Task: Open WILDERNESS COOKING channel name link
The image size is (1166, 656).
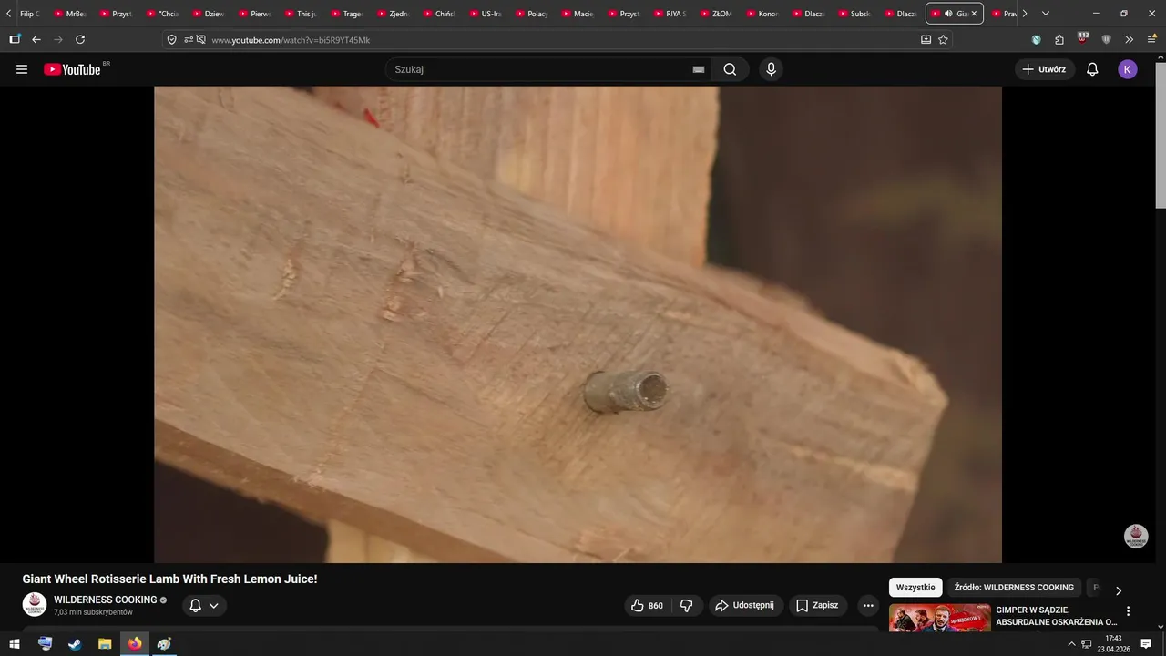Action: (x=106, y=600)
